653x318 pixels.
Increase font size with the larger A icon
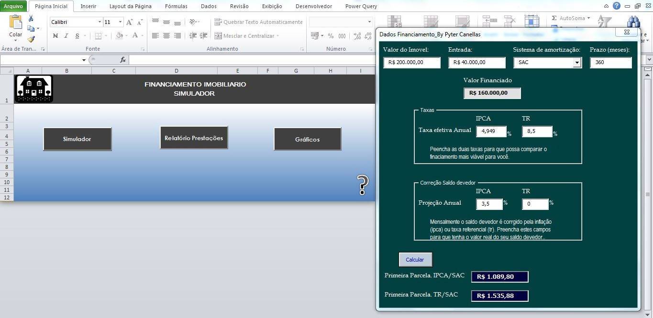click(x=129, y=22)
